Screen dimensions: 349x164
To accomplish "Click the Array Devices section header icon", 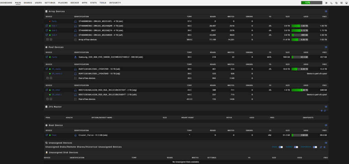I will click(x=46, y=12).
